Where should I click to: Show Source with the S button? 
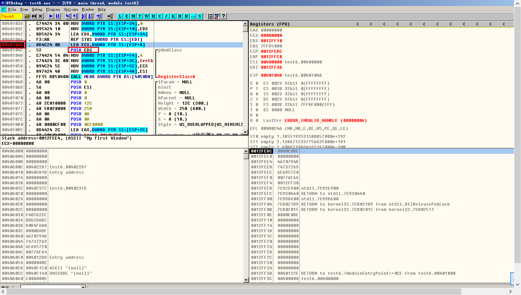tap(200, 16)
